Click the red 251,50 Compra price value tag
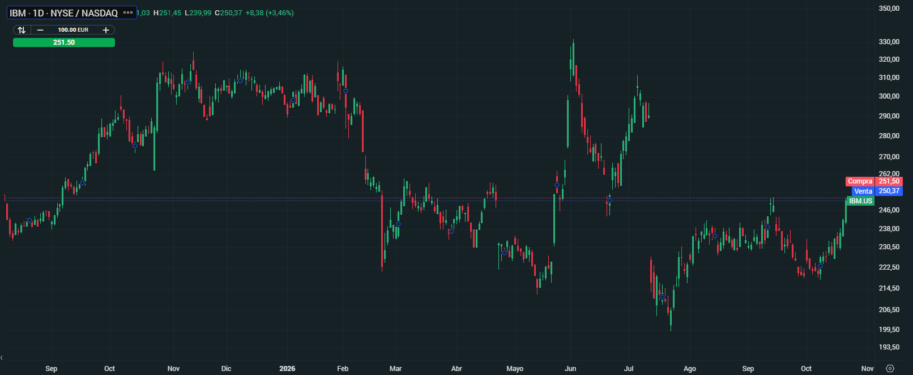This screenshot has height=375, width=913. pos(889,181)
